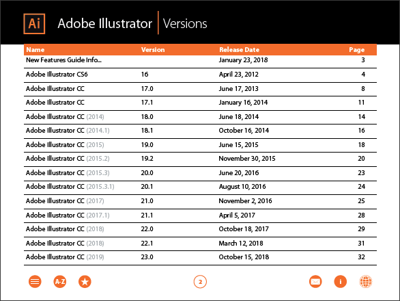Image resolution: width=400 pixels, height=301 pixels.
Task: Click the globe website icon
Action: coord(366,282)
